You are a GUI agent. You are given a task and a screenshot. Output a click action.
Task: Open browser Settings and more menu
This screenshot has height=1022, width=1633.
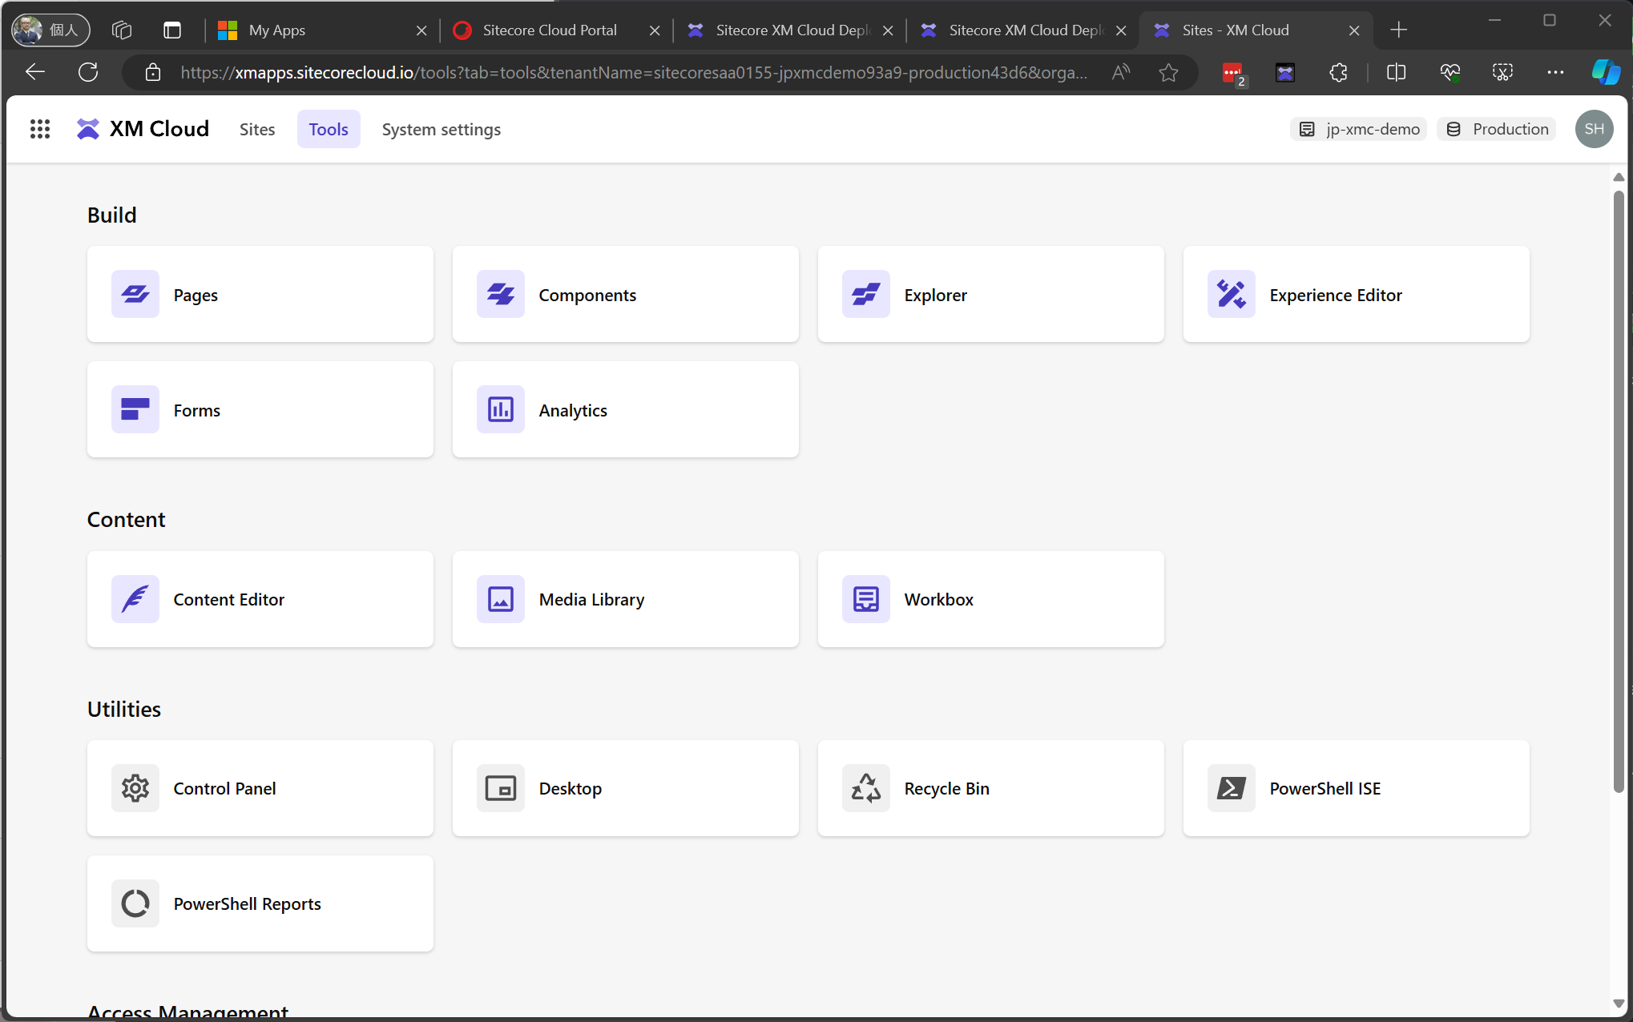(x=1555, y=72)
